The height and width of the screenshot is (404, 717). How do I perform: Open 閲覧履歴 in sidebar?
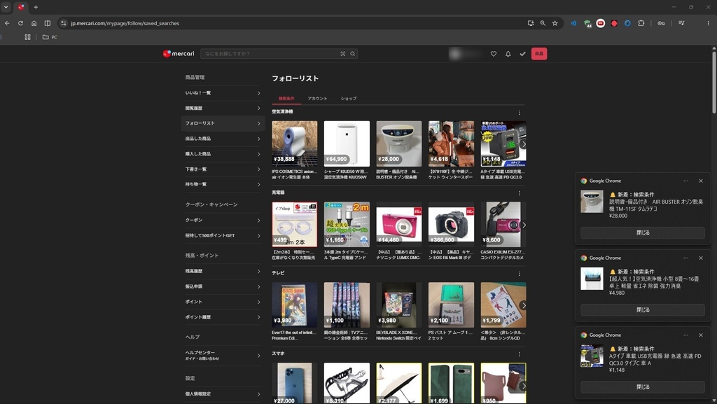point(223,109)
